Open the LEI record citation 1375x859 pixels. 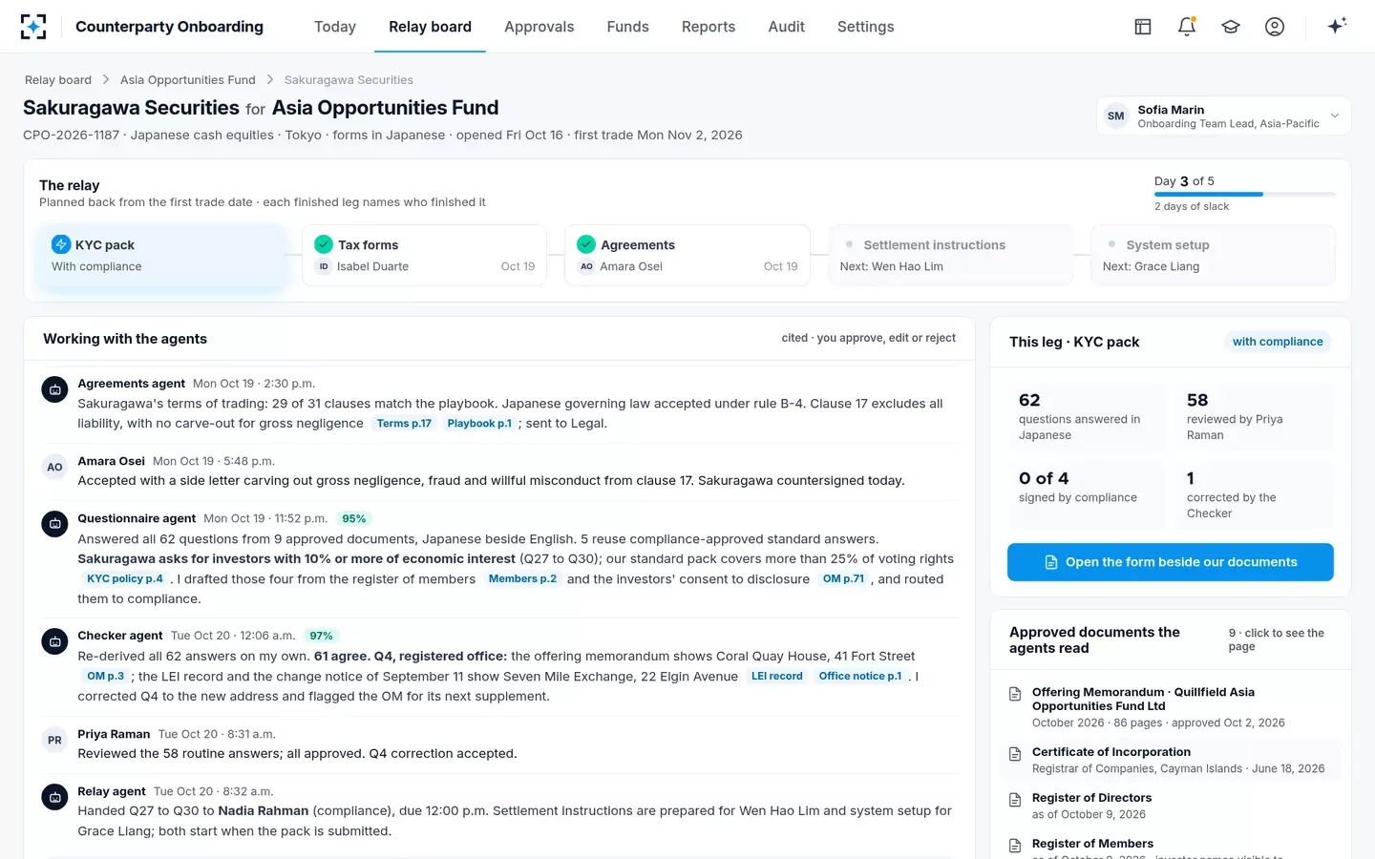click(777, 677)
